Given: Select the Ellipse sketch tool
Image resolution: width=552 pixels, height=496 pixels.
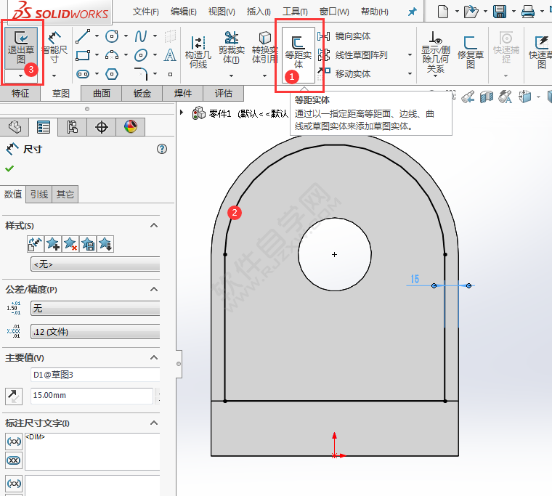Looking at the screenshot, I should tap(141, 55).
